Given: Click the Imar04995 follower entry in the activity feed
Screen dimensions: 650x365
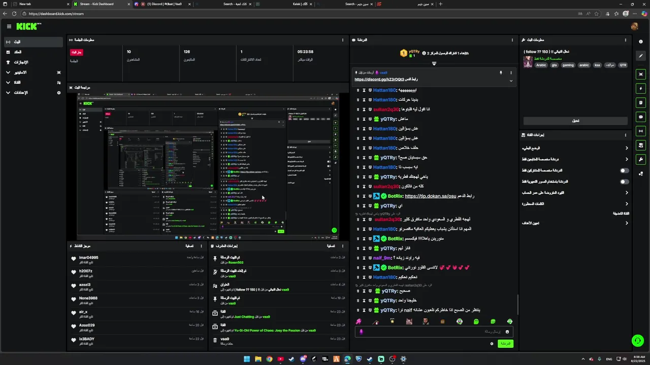Looking at the screenshot, I should [137, 259].
